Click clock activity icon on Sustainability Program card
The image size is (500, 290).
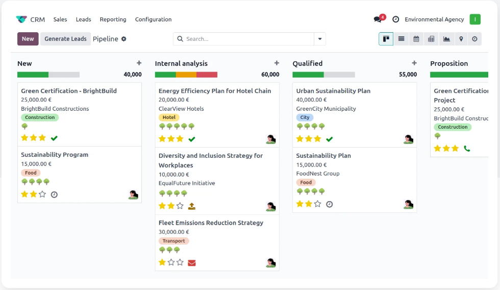click(54, 195)
